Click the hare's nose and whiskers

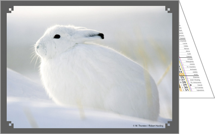(38, 49)
